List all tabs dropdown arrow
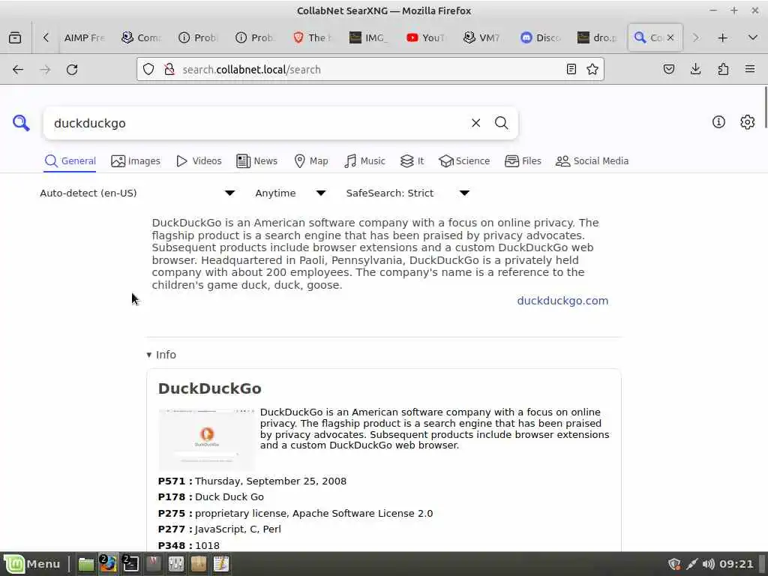Screen dimensions: 768x576 pos(753,37)
